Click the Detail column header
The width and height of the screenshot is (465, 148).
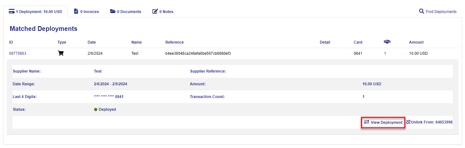(325, 42)
